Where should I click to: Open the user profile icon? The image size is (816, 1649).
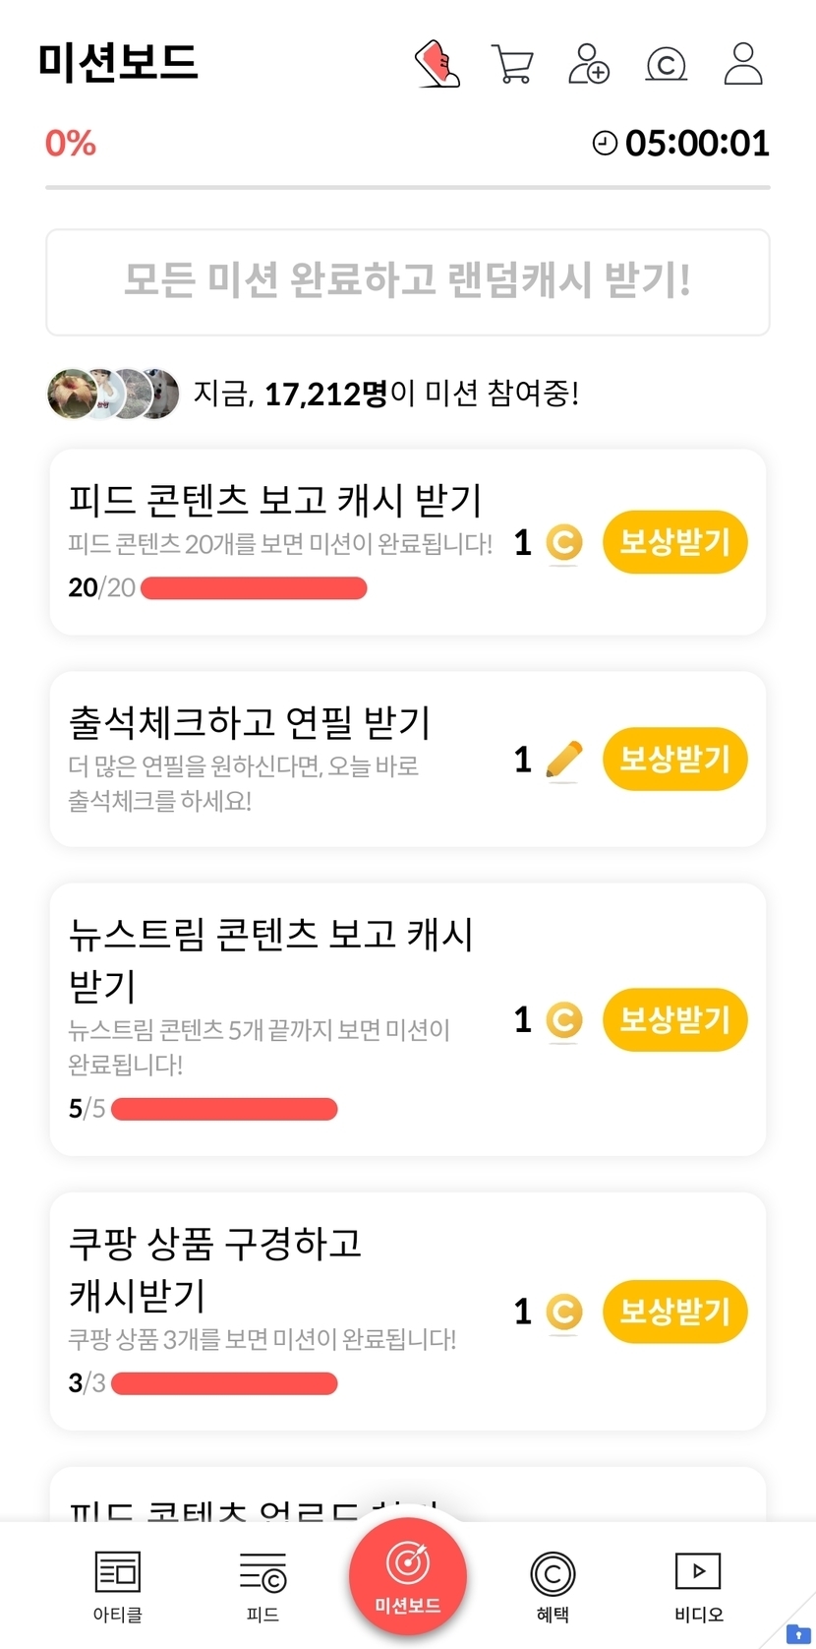click(743, 64)
